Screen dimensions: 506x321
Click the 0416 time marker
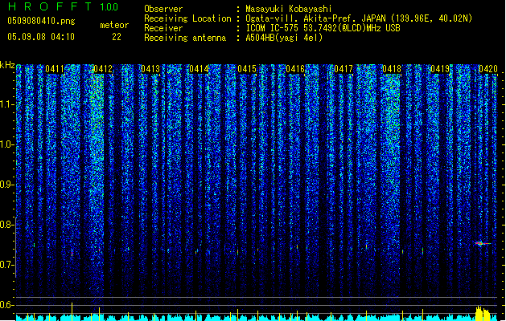click(x=295, y=69)
